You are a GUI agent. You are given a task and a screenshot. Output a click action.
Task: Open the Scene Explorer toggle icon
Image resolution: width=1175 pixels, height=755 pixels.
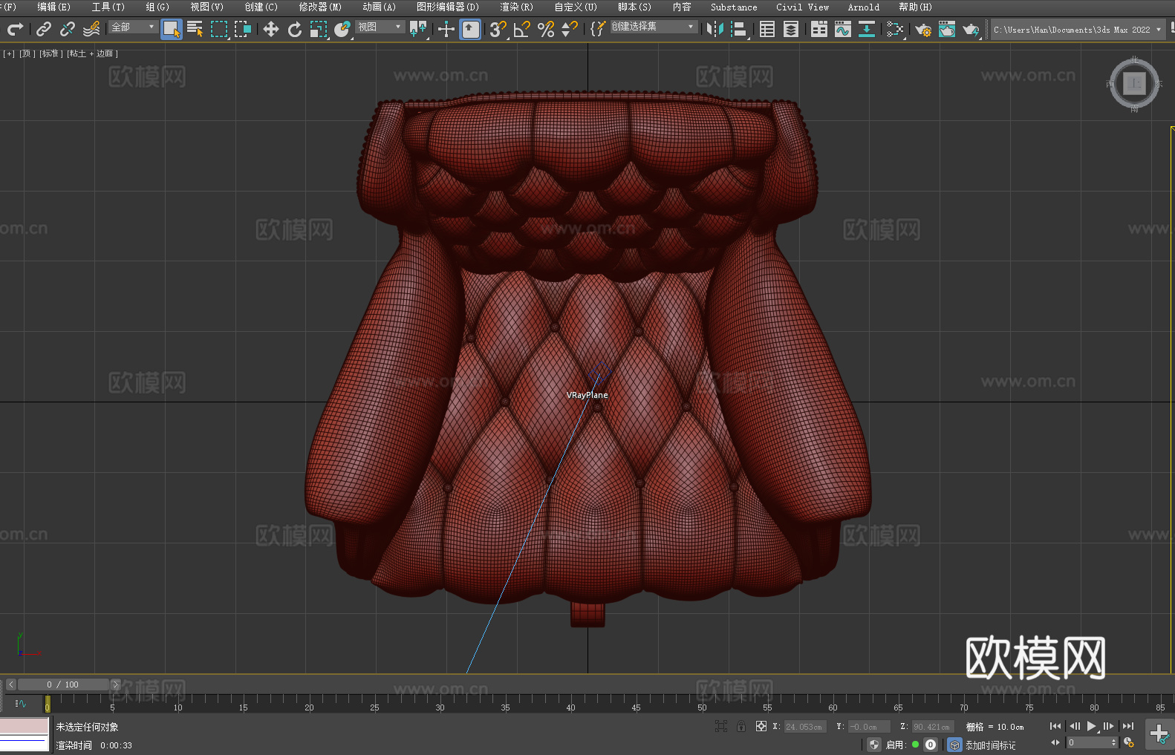coord(767,29)
